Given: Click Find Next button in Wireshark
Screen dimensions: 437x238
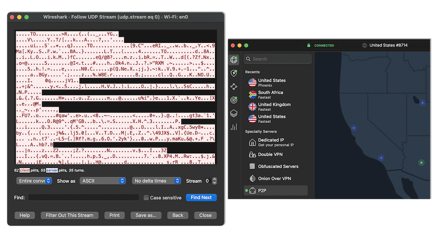Looking at the screenshot, I should [x=201, y=198].
